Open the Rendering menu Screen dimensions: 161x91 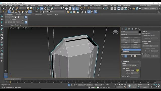click(57, 6)
